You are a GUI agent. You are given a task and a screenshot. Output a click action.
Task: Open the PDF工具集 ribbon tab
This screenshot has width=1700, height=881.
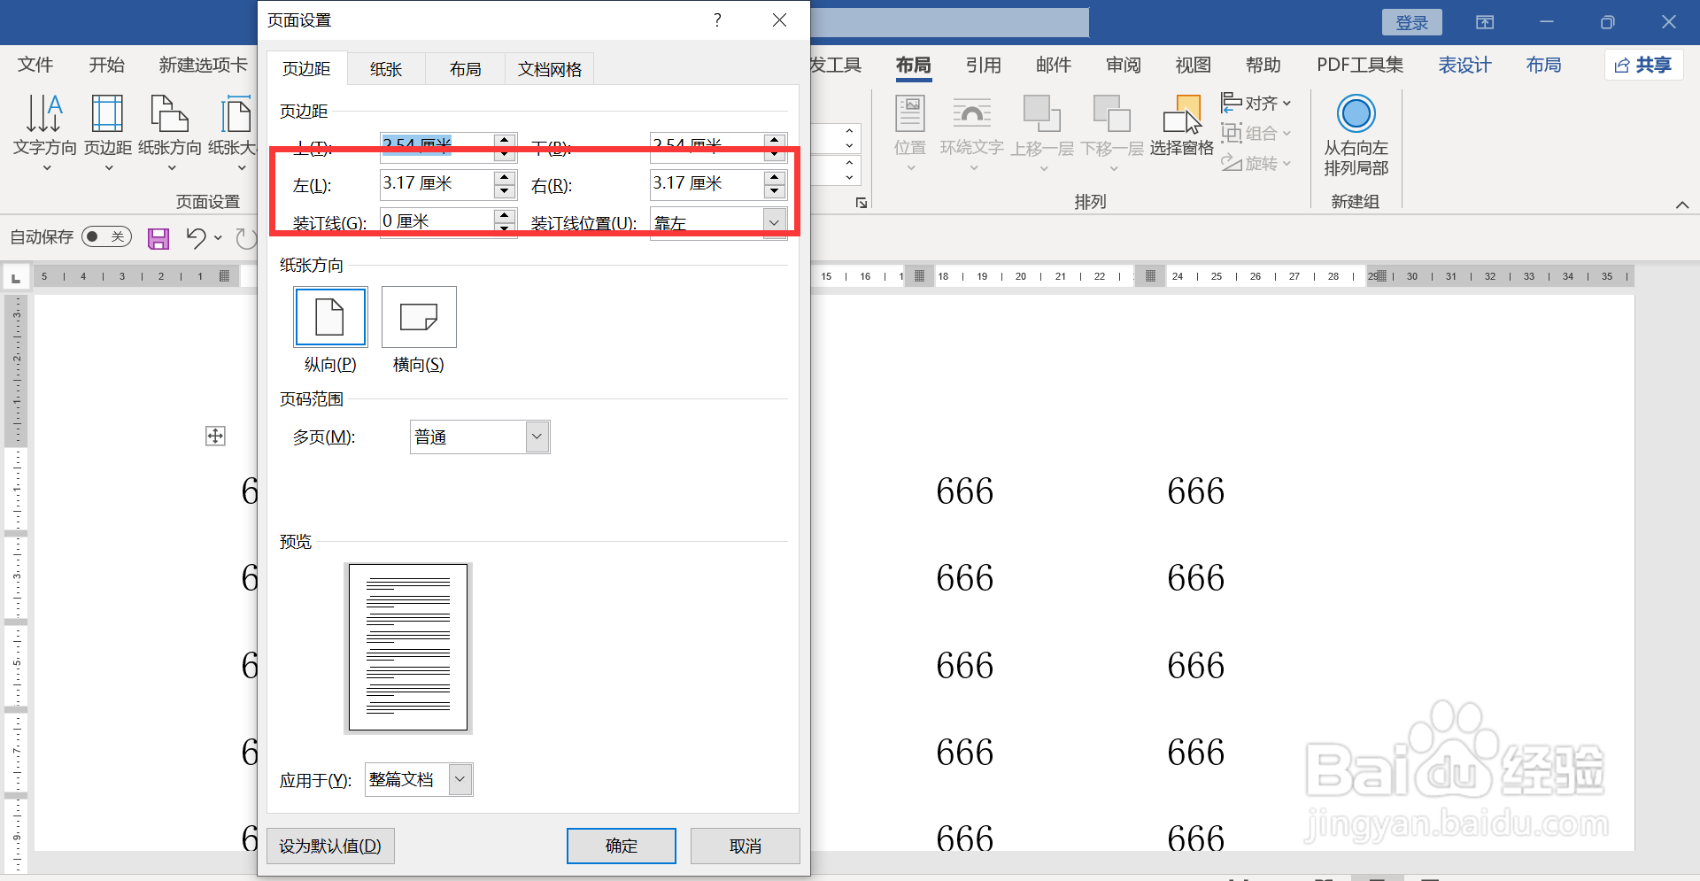[x=1360, y=65]
